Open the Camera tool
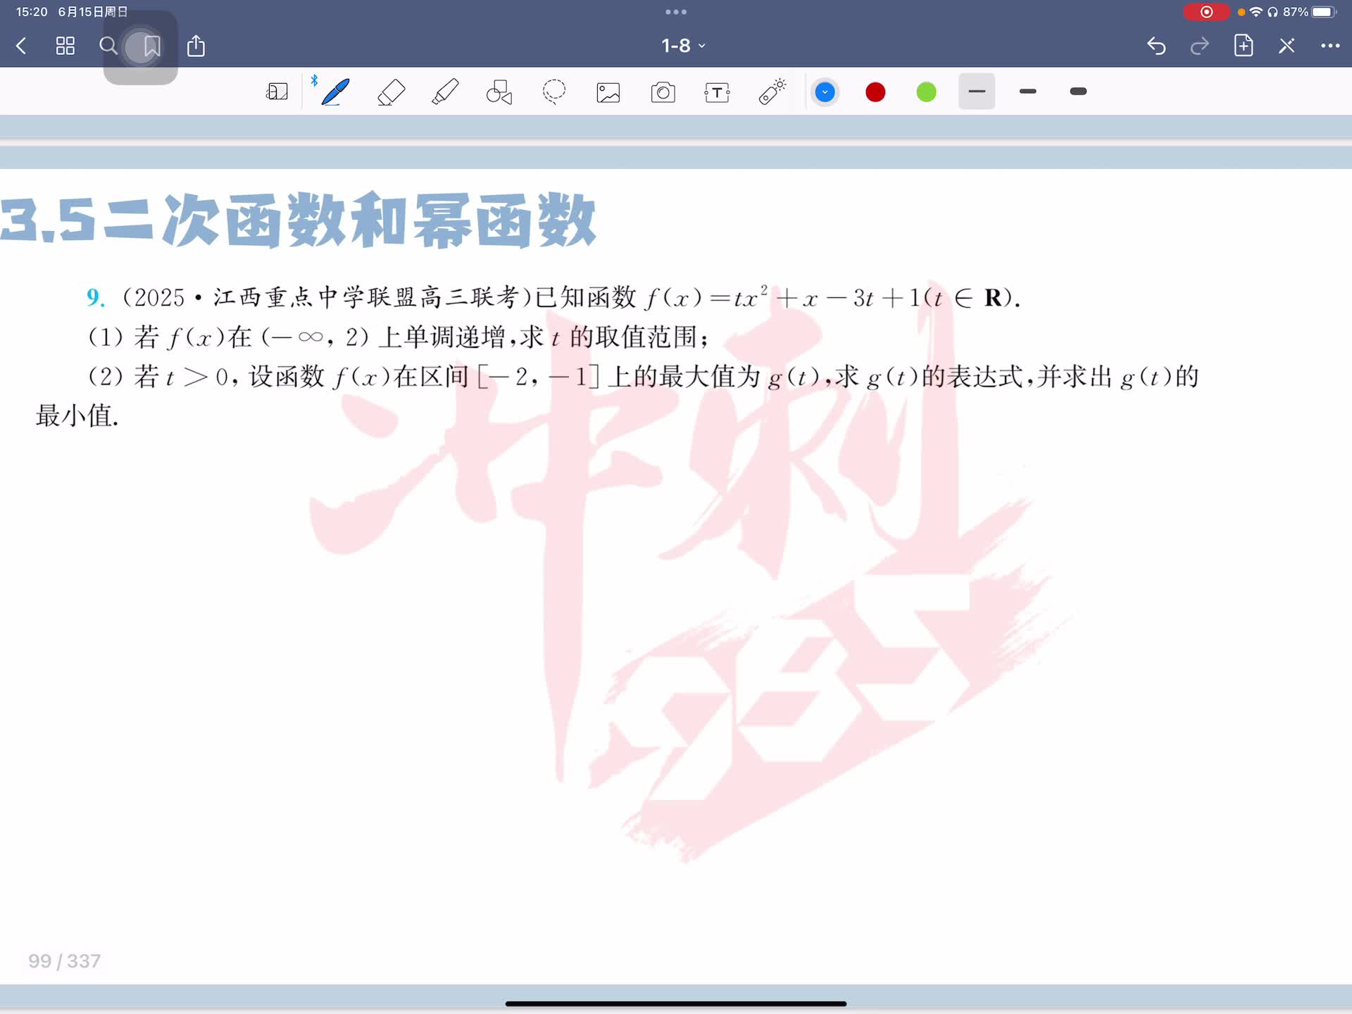Image resolution: width=1352 pixels, height=1014 pixels. (x=663, y=92)
